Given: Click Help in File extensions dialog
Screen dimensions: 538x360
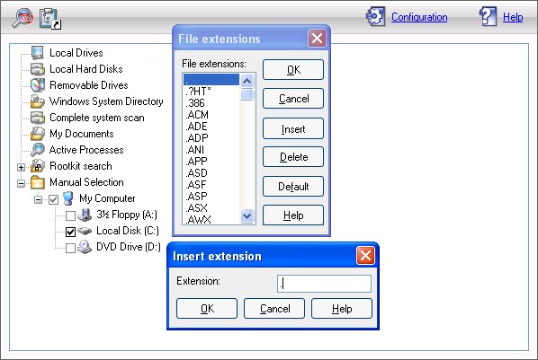Looking at the screenshot, I should (x=293, y=215).
